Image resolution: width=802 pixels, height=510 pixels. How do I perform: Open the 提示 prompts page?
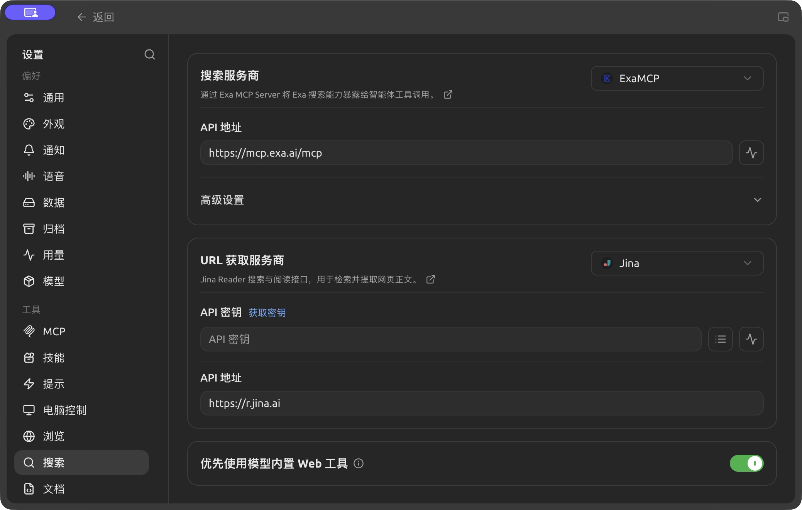[81, 384]
